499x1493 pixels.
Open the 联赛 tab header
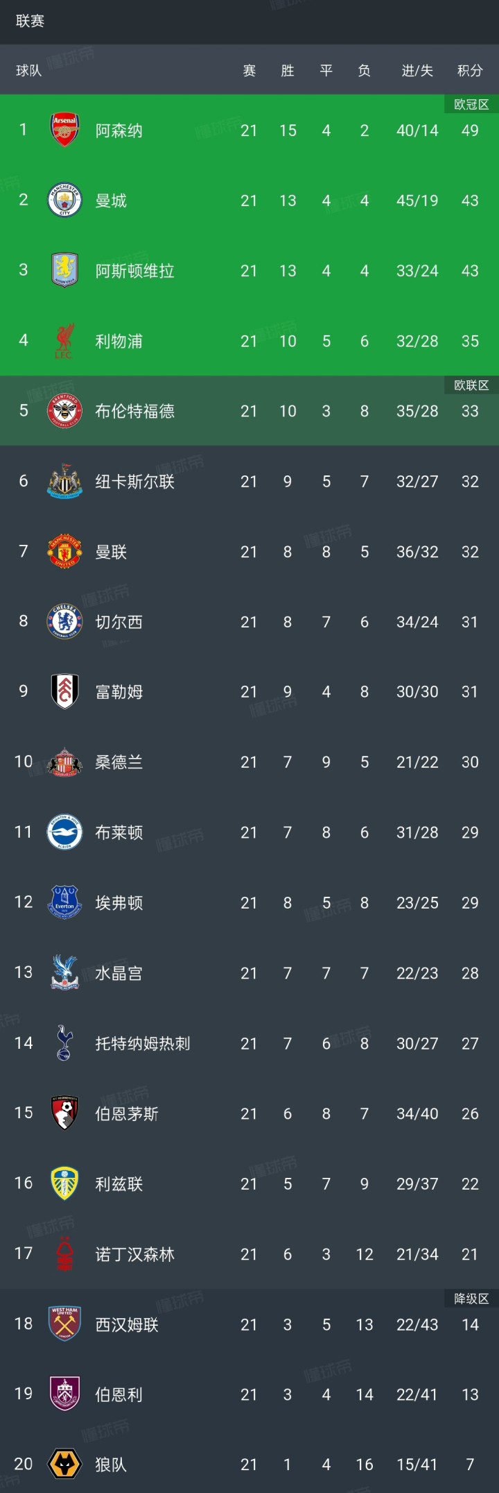pos(30,22)
